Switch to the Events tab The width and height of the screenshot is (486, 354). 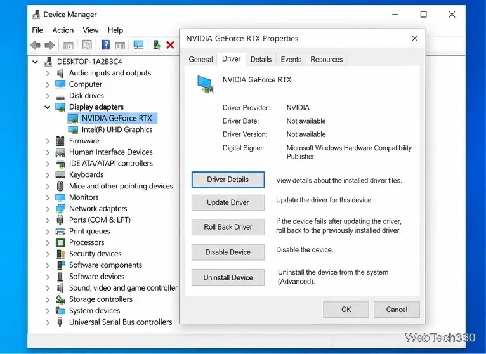pyautogui.click(x=291, y=59)
